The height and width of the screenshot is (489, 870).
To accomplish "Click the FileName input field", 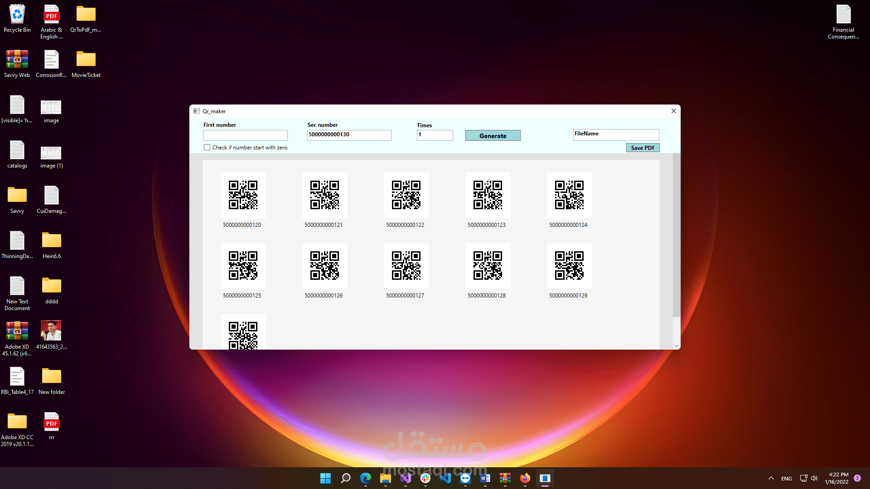I will pyautogui.click(x=616, y=134).
